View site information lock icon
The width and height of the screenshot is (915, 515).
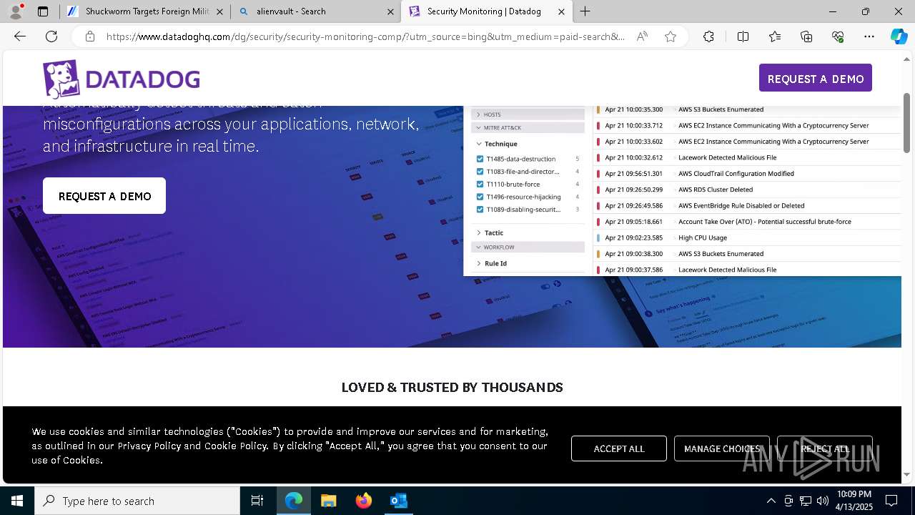tap(89, 36)
